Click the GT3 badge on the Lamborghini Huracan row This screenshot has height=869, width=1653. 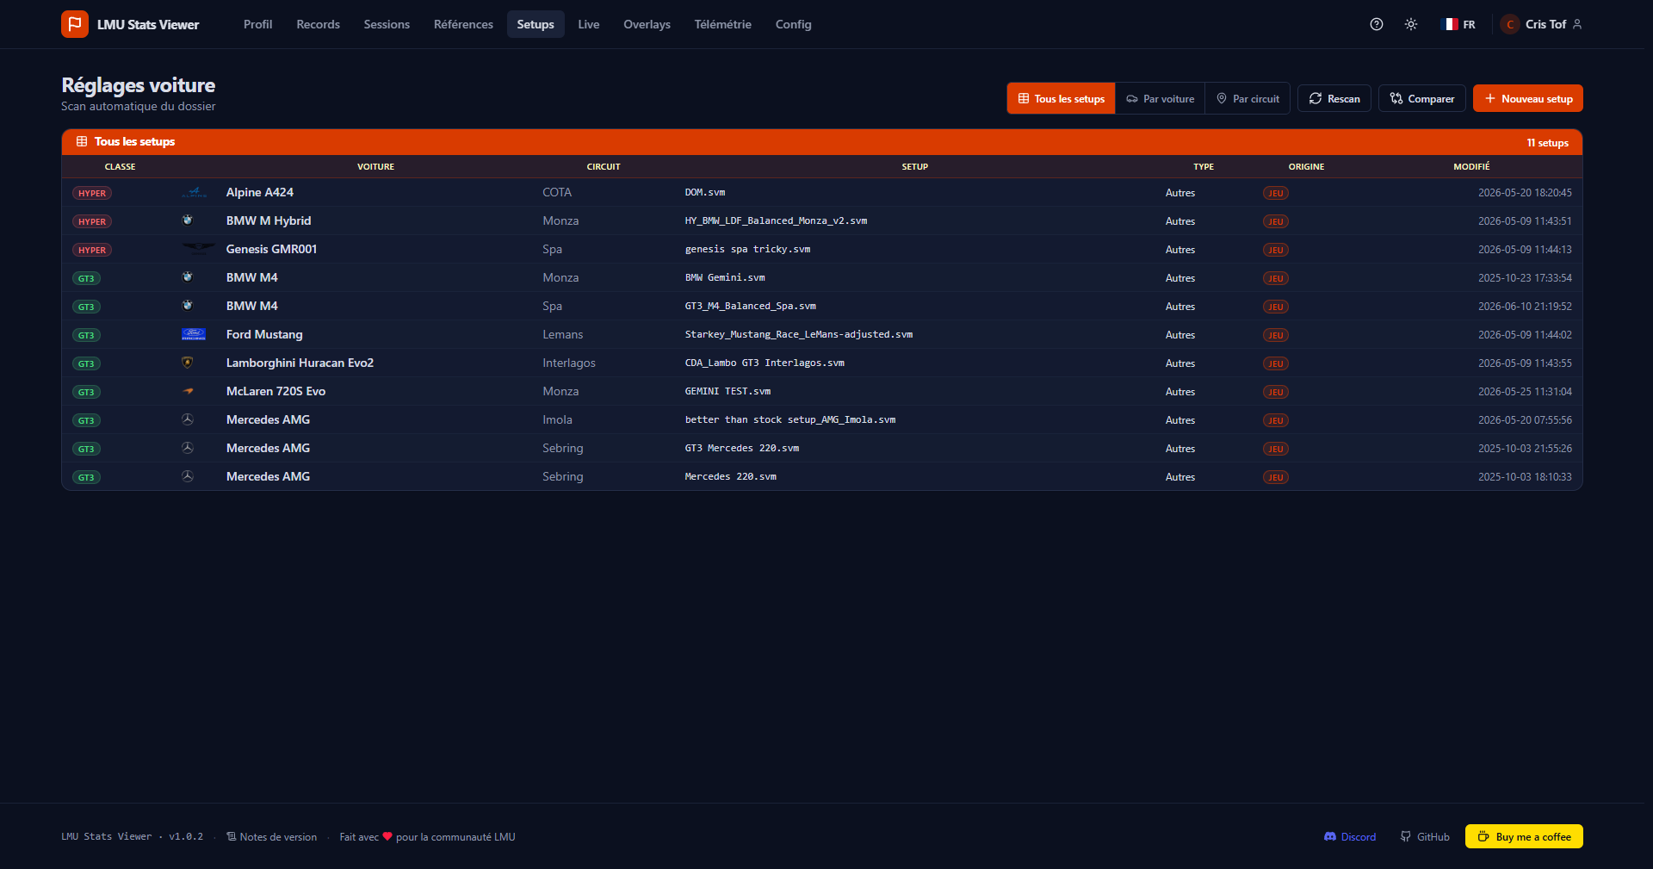86,363
